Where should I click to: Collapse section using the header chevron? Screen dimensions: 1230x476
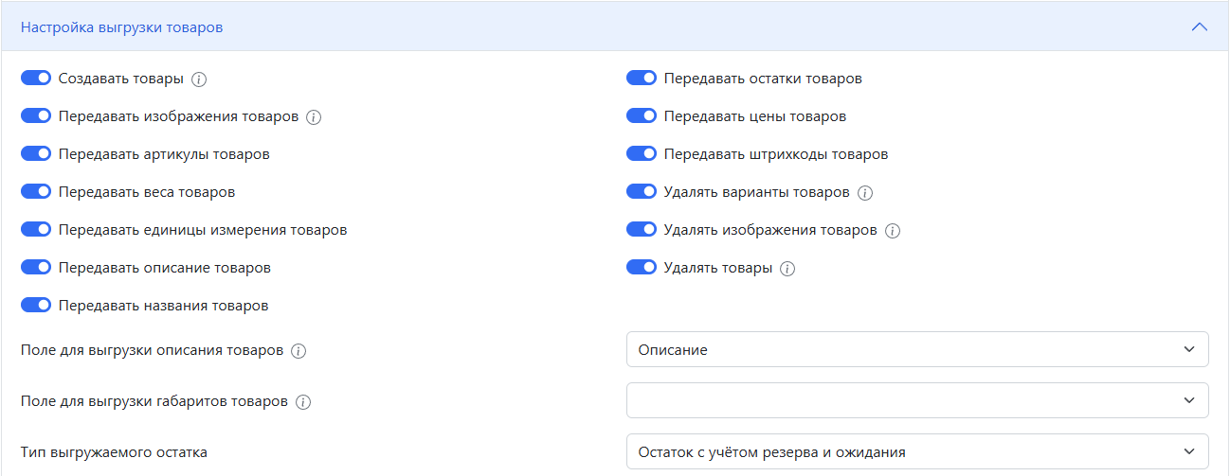point(1199,27)
